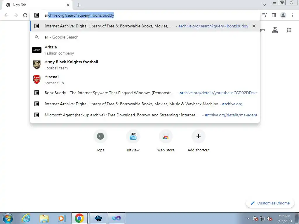Select the New Tab tab

tap(37, 5)
